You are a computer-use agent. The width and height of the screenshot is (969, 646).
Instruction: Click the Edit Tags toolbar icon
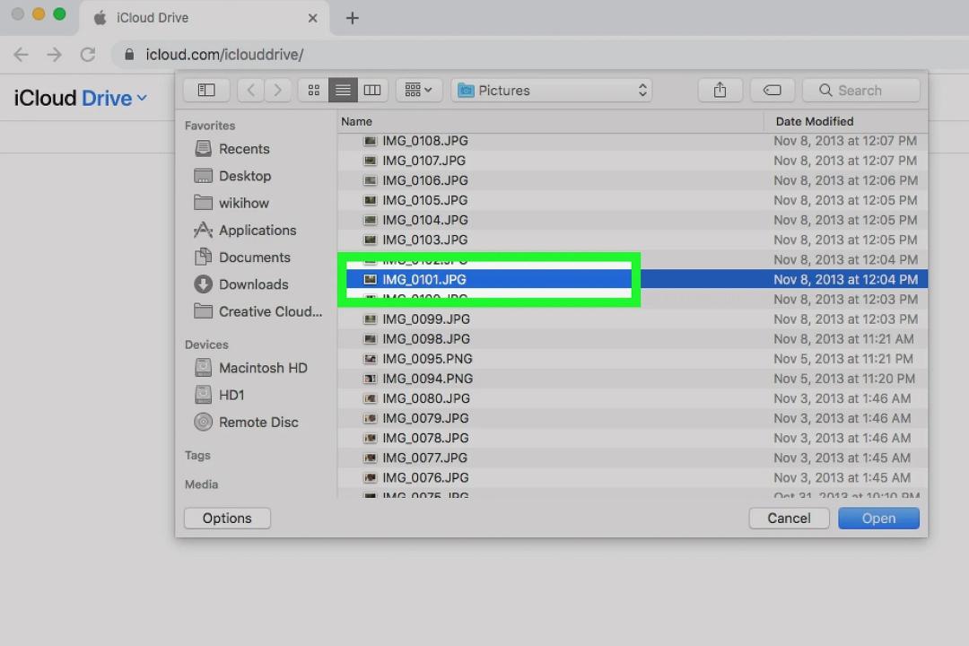click(x=773, y=91)
